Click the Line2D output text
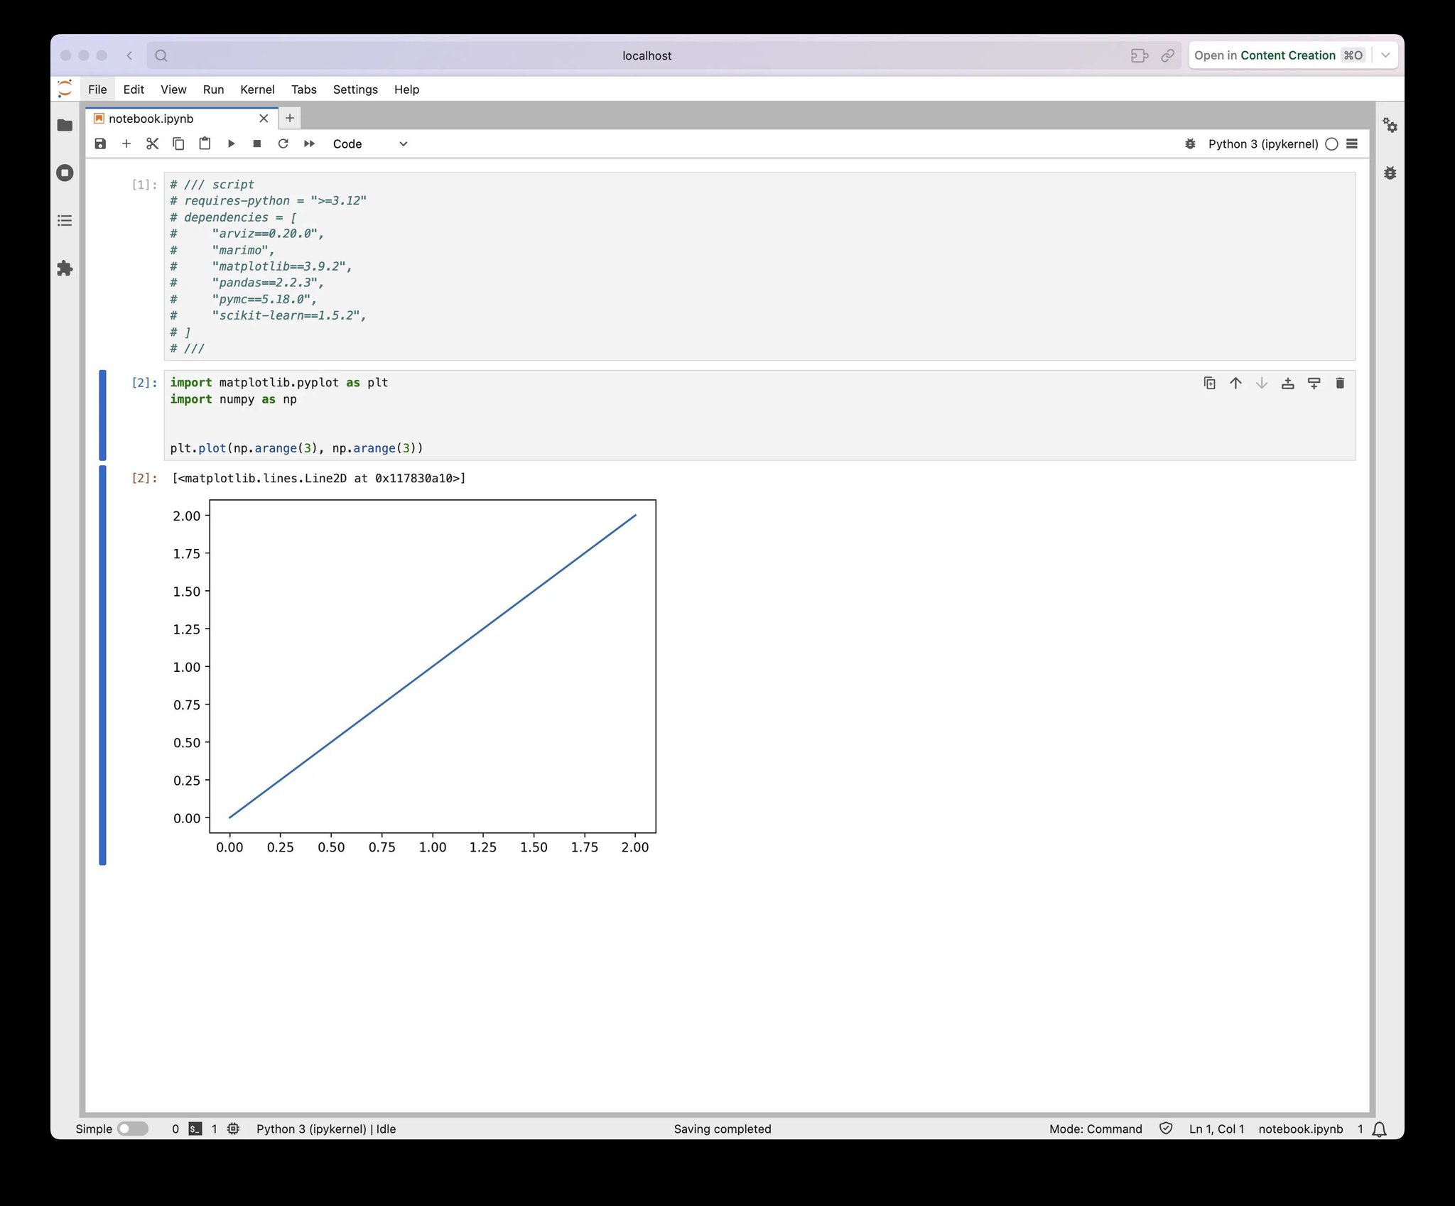The height and width of the screenshot is (1206, 1455). [318, 478]
